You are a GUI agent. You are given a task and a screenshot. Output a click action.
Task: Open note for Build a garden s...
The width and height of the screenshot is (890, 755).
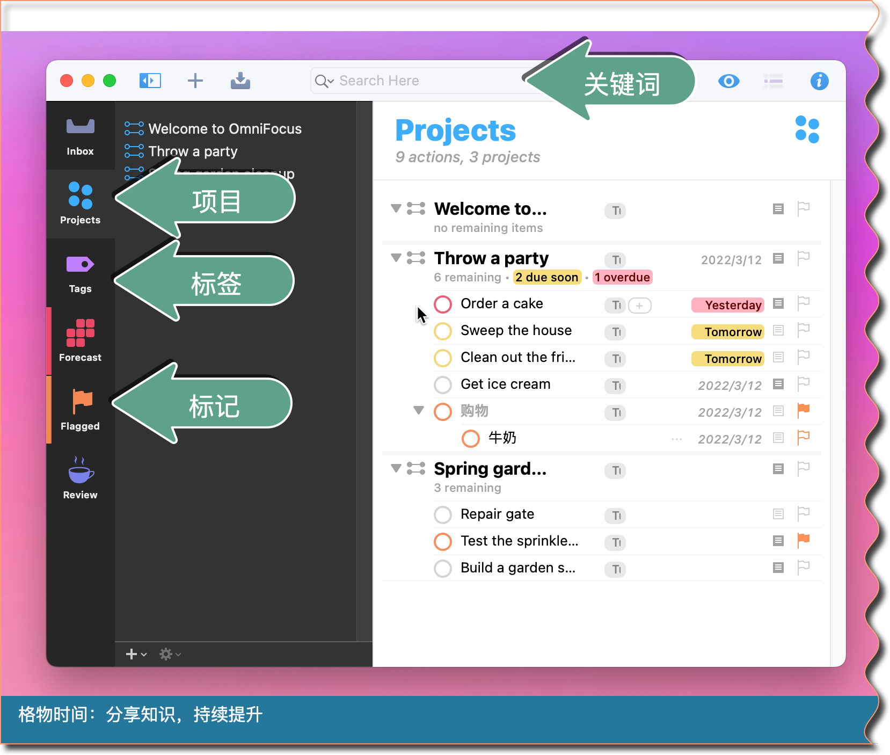[x=778, y=568]
